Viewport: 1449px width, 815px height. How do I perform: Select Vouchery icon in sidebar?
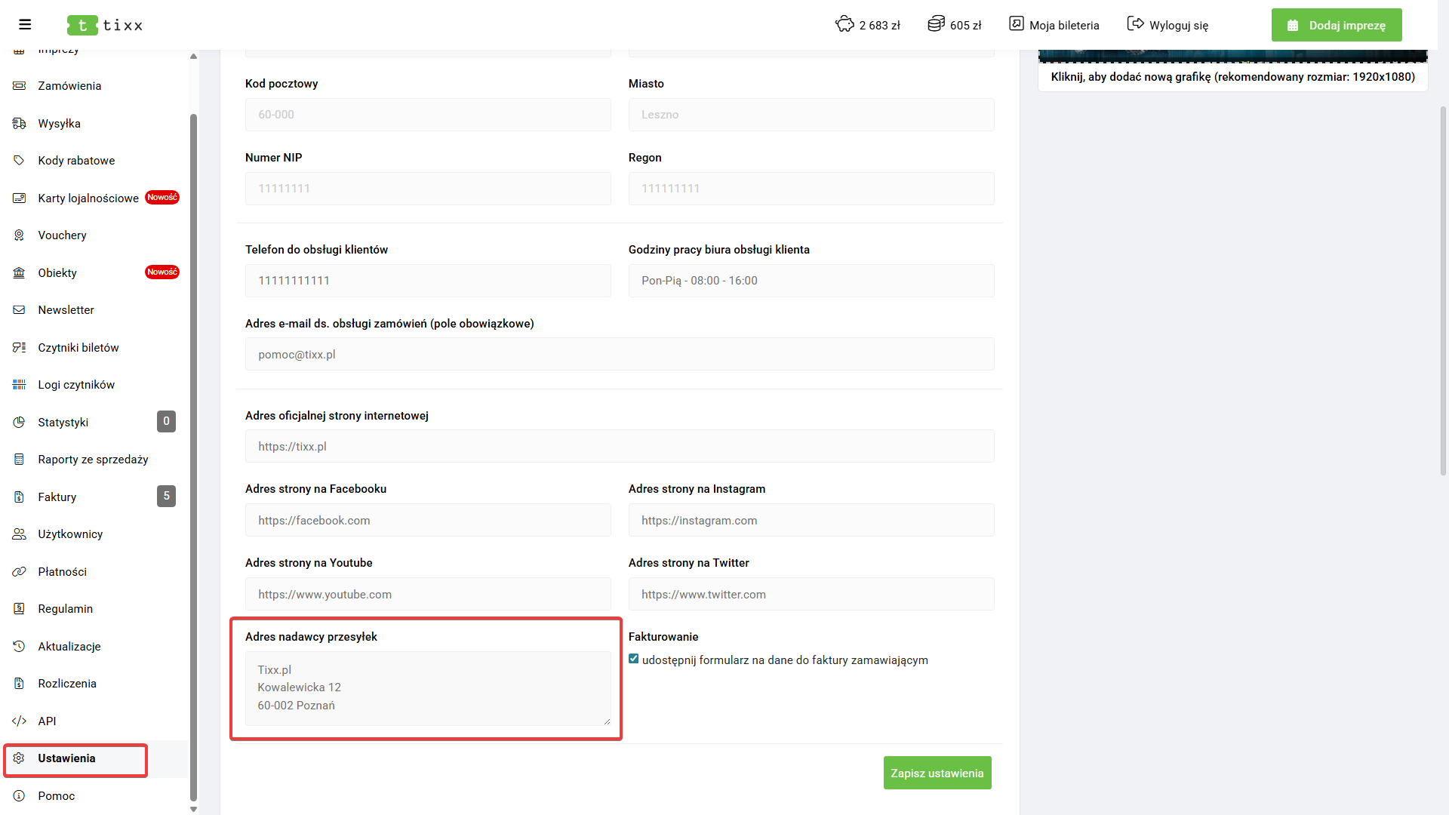point(20,235)
